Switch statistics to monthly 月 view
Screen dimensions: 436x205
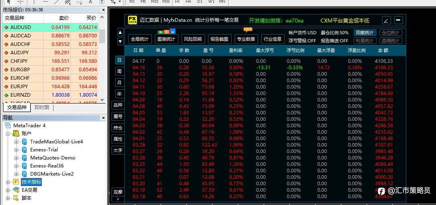tap(119, 83)
